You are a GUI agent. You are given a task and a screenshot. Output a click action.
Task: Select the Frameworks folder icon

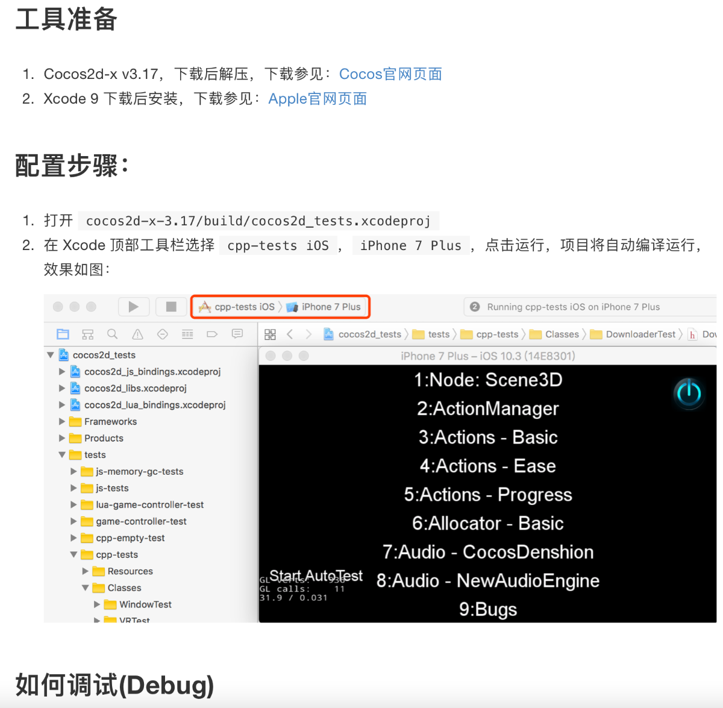point(75,421)
